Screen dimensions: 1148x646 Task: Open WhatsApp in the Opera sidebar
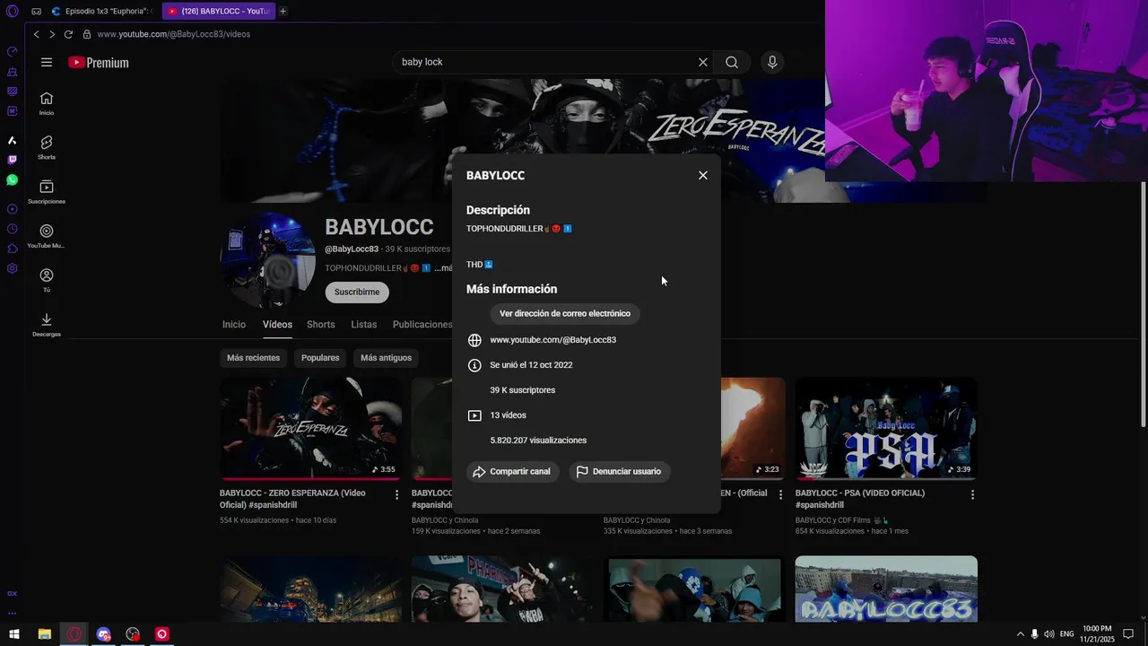tap(12, 180)
